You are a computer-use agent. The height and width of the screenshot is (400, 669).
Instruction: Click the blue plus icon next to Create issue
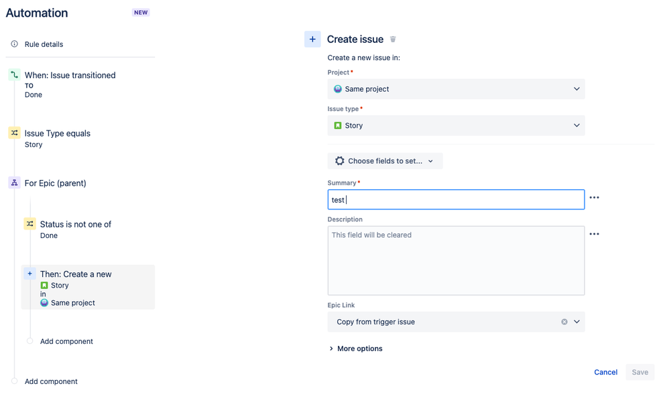[312, 39]
